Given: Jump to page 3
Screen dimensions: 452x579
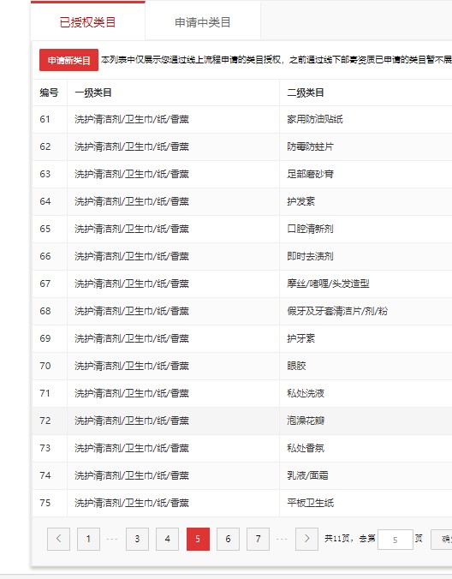Looking at the screenshot, I should pos(137,539).
